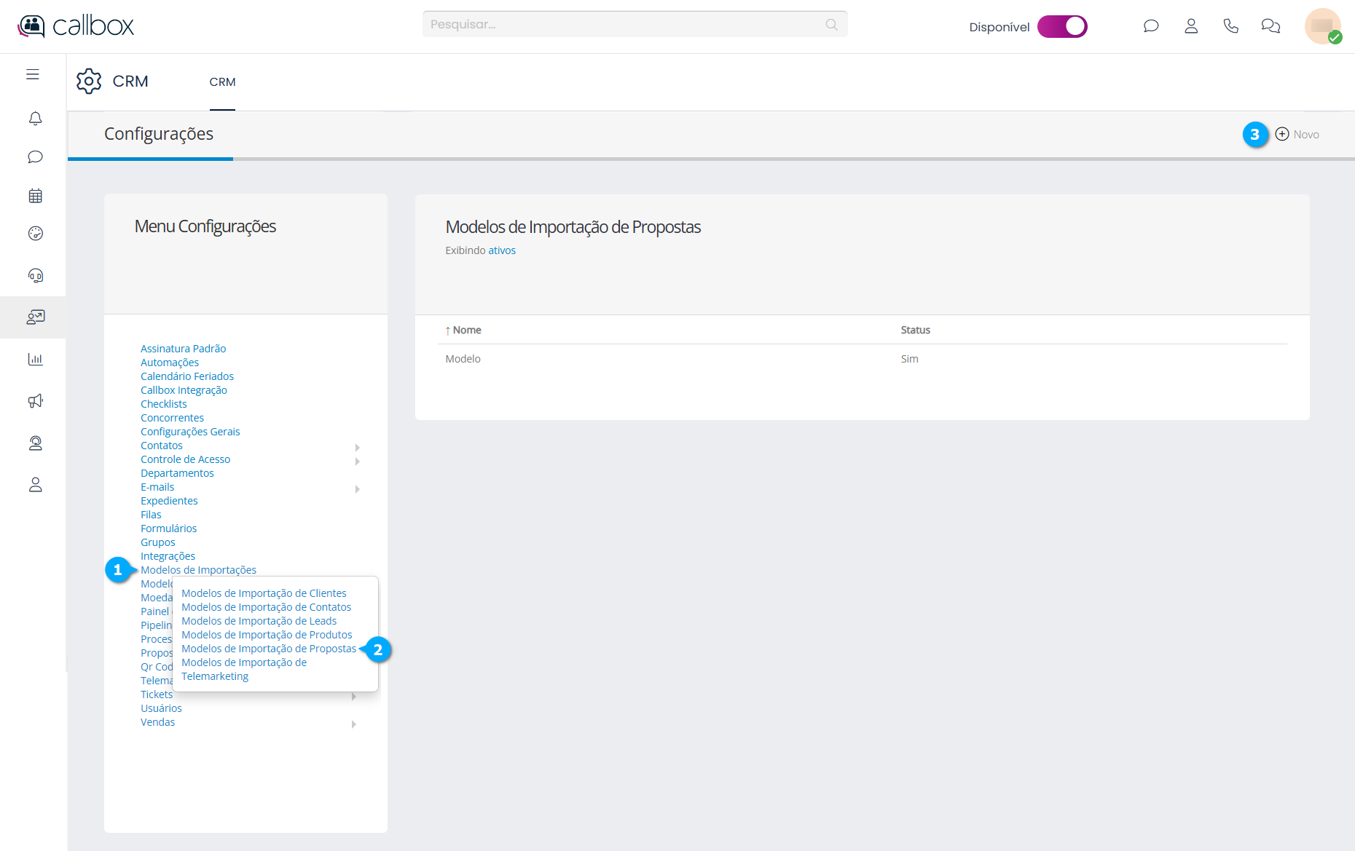The width and height of the screenshot is (1355, 851).
Task: Expand the Vendas submenu arrow
Action: tap(354, 724)
